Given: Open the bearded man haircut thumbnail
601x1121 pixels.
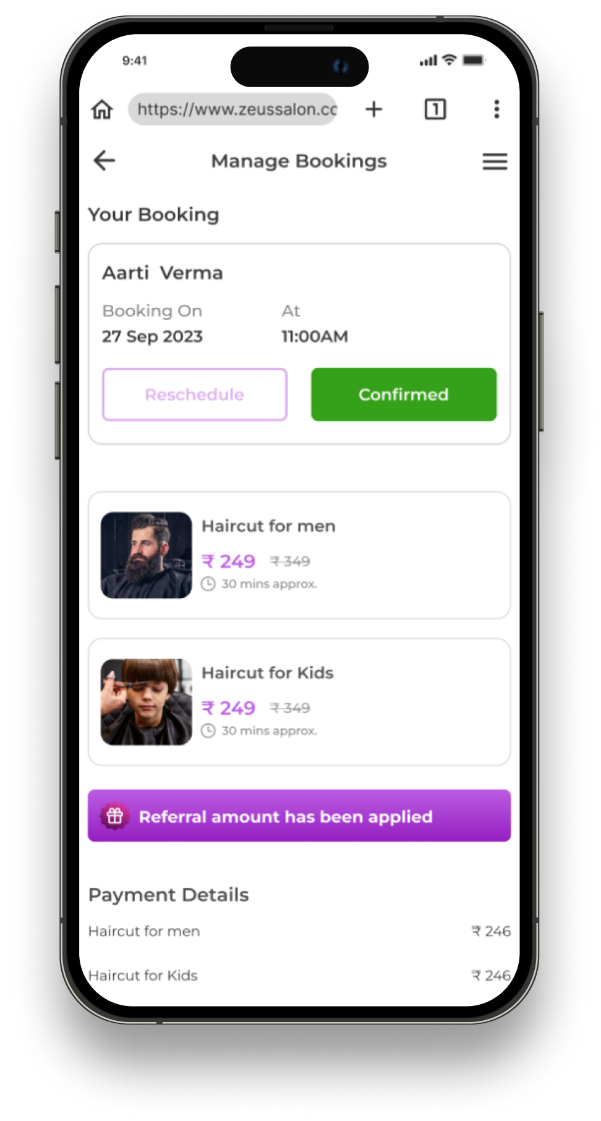Looking at the screenshot, I should (147, 555).
